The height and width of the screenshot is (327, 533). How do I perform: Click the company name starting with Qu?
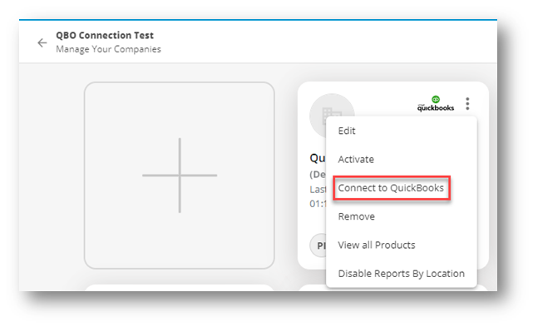pyautogui.click(x=318, y=158)
